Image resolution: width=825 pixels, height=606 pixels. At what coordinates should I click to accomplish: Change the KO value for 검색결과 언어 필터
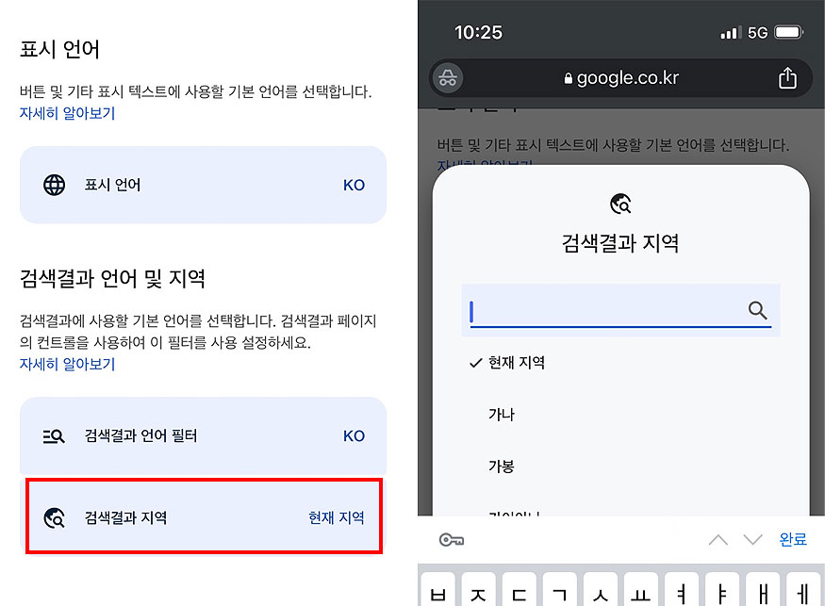(x=354, y=436)
